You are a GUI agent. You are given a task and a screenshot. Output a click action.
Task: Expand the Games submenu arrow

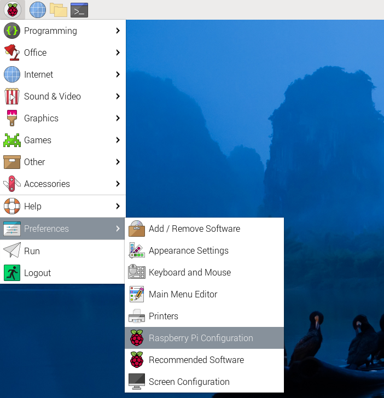118,140
